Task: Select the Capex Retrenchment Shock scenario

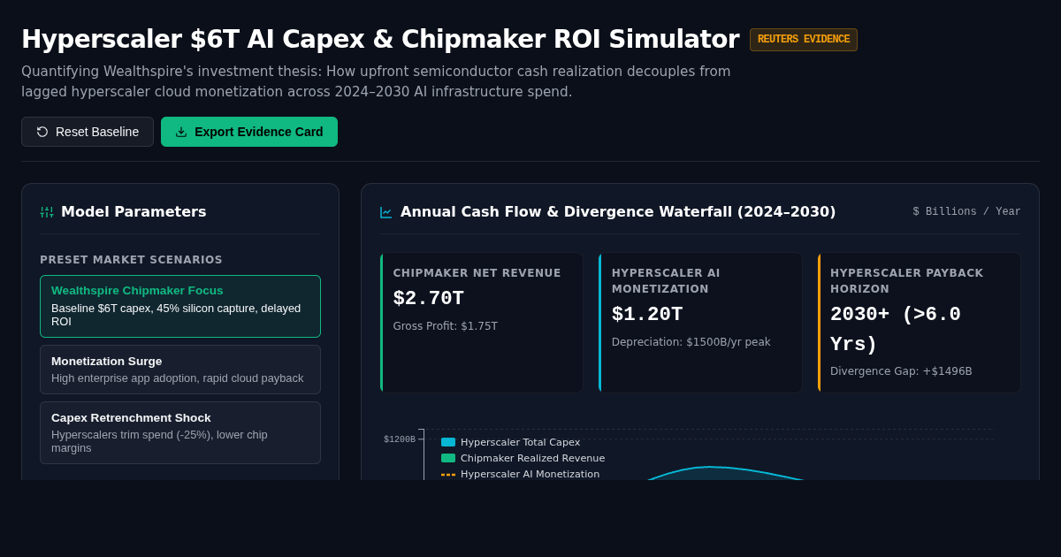Action: [180, 432]
